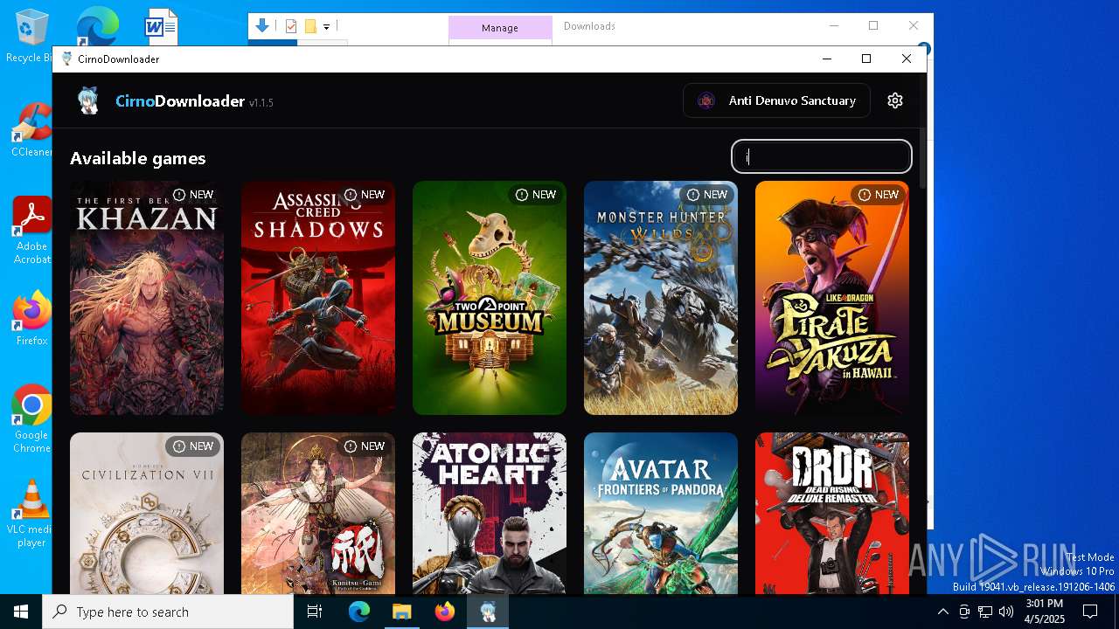
Task: Choose the Two Point Museum cover
Action: point(490,298)
